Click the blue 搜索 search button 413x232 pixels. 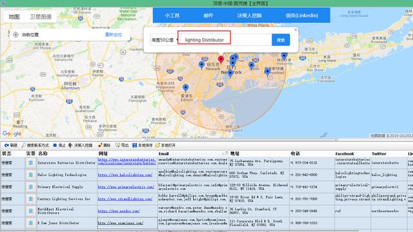pos(281,40)
